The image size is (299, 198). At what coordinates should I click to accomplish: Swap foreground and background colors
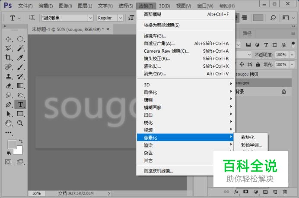pyautogui.click(x=21, y=141)
